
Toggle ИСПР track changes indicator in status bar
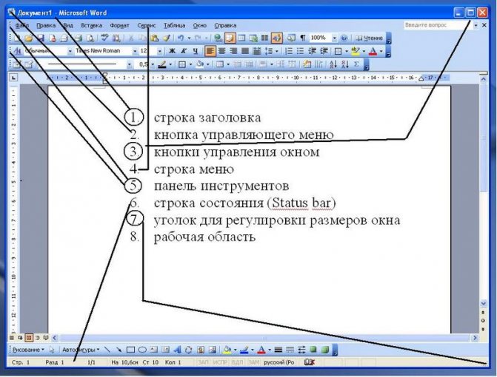[x=219, y=363]
